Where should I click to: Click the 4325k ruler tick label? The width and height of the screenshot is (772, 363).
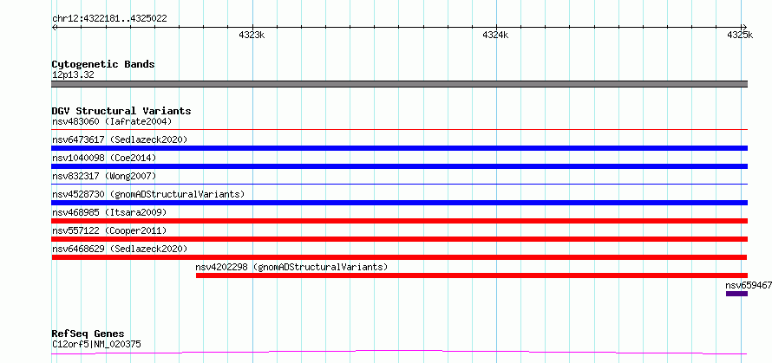point(740,35)
